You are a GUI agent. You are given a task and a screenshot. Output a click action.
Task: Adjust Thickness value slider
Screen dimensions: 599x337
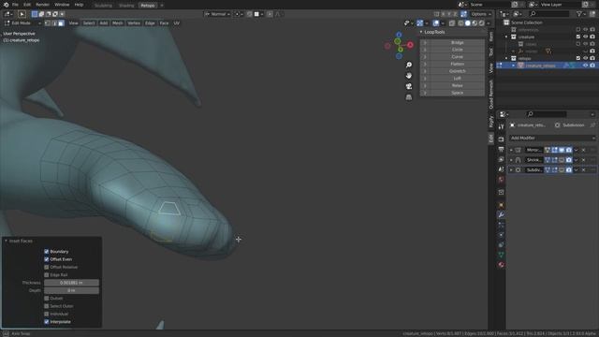(x=71, y=283)
